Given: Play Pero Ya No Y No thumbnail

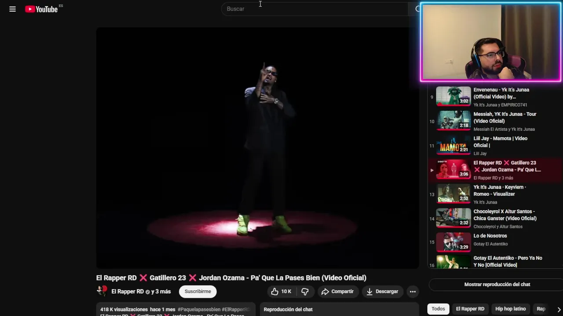Looking at the screenshot, I should click(x=453, y=262).
